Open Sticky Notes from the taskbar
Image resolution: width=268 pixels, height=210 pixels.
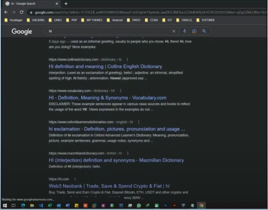(76, 205)
